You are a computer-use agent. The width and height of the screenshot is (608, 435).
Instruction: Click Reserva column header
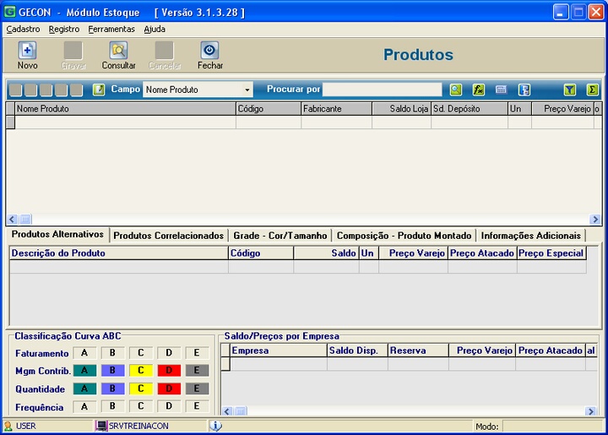click(418, 351)
